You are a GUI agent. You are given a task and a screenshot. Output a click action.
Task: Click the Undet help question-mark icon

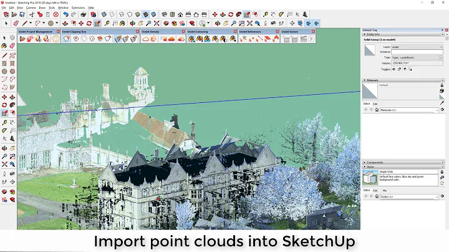pyautogui.click(x=56, y=39)
